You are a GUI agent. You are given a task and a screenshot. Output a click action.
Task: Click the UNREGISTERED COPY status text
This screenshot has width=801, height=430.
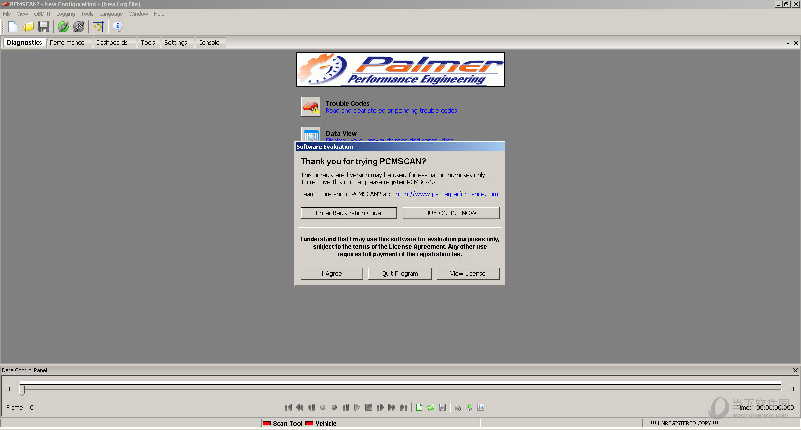(684, 423)
